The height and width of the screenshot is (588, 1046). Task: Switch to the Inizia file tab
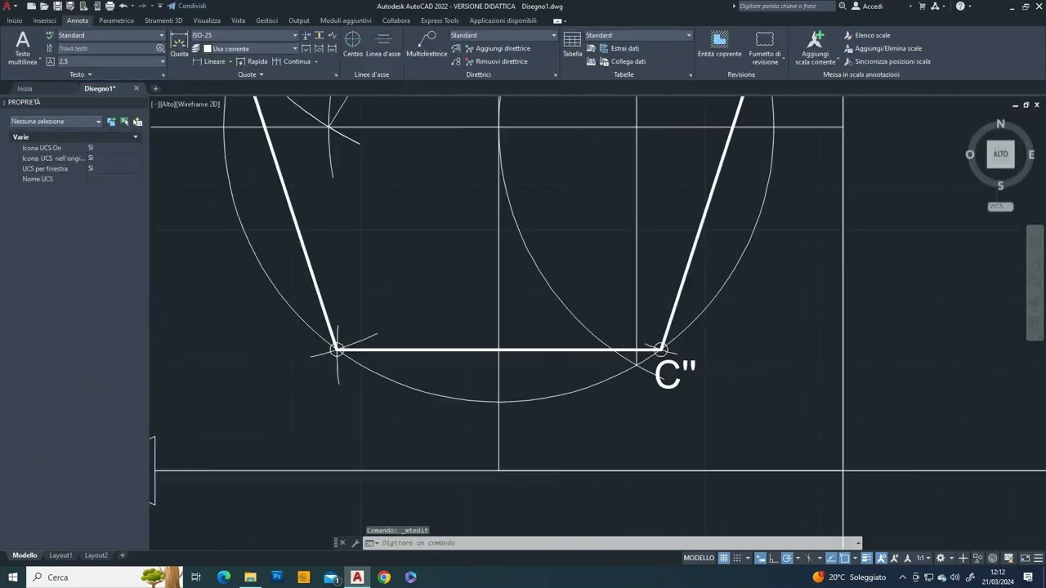[25, 88]
